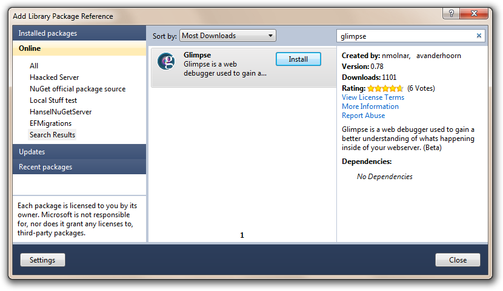Click the Close button at bottom right

pyautogui.click(x=458, y=260)
